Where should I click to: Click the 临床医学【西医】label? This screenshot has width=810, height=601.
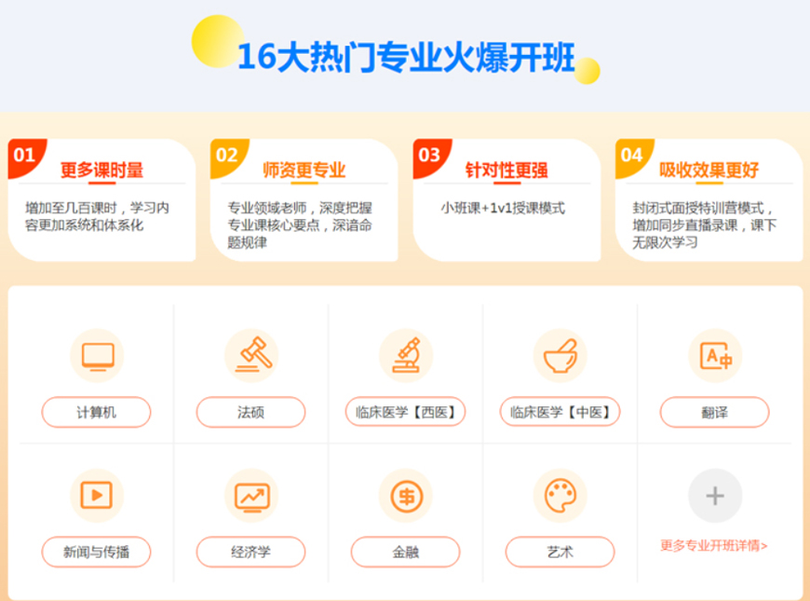point(403,412)
